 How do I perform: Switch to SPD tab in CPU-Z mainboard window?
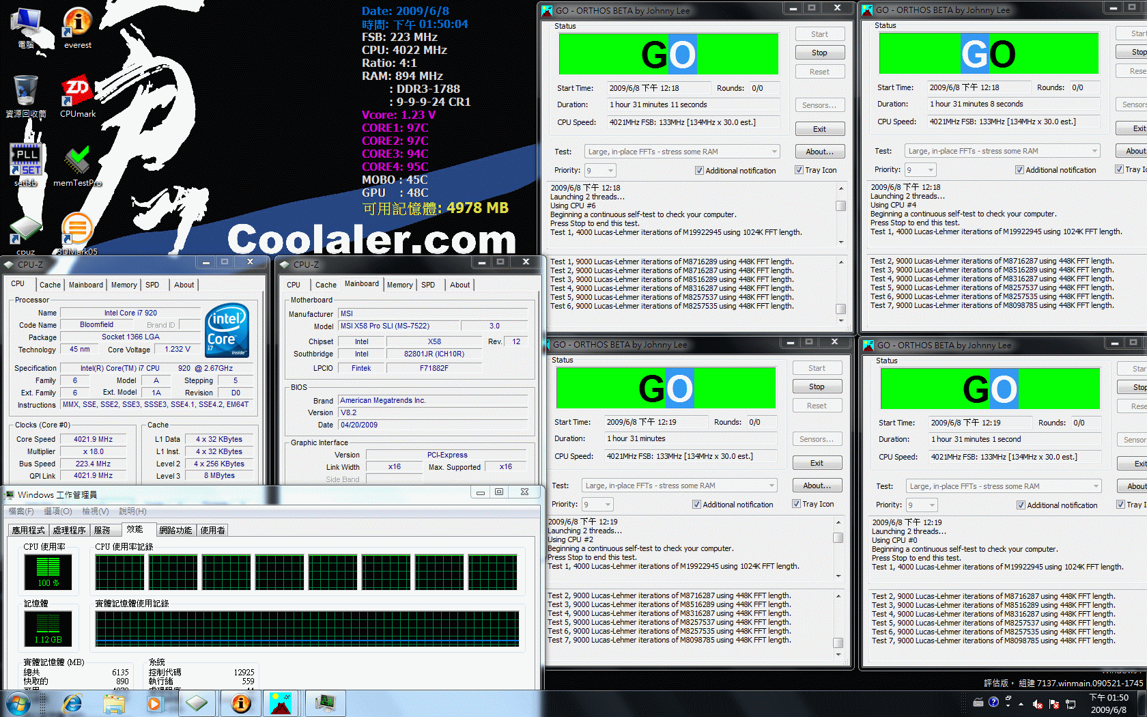pos(428,285)
